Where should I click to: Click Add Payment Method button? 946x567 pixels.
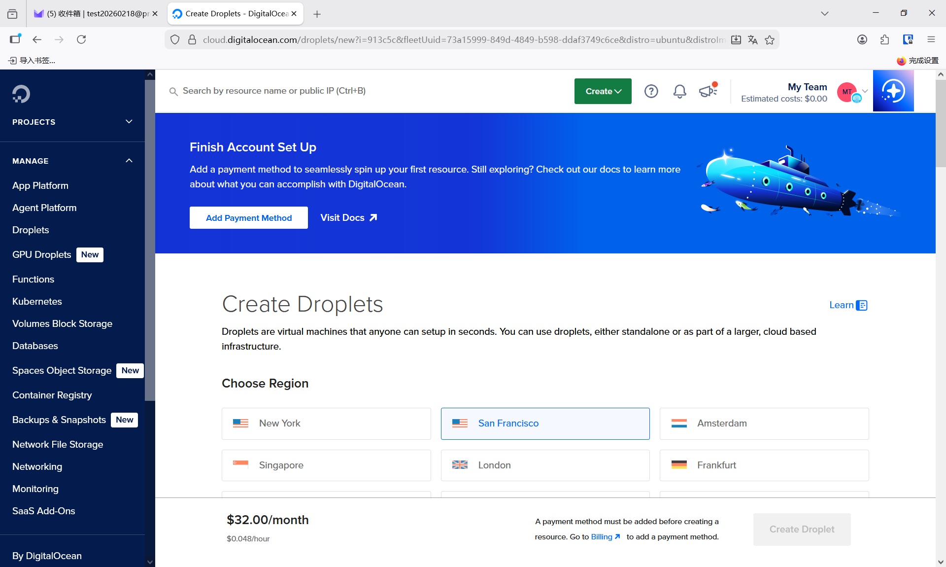[249, 218]
